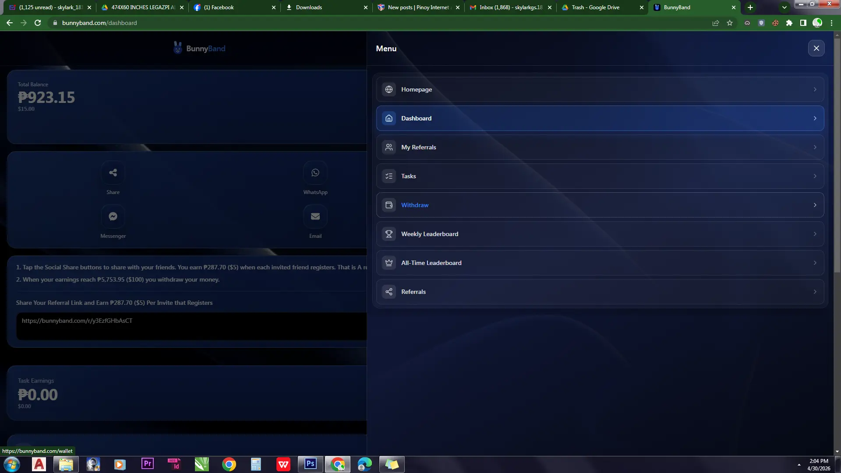This screenshot has height=473, width=841.
Task: Click the chevron on the Referrals row
Action: 815,292
